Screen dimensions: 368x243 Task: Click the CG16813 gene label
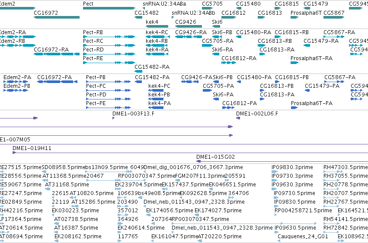click(x=270, y=13)
